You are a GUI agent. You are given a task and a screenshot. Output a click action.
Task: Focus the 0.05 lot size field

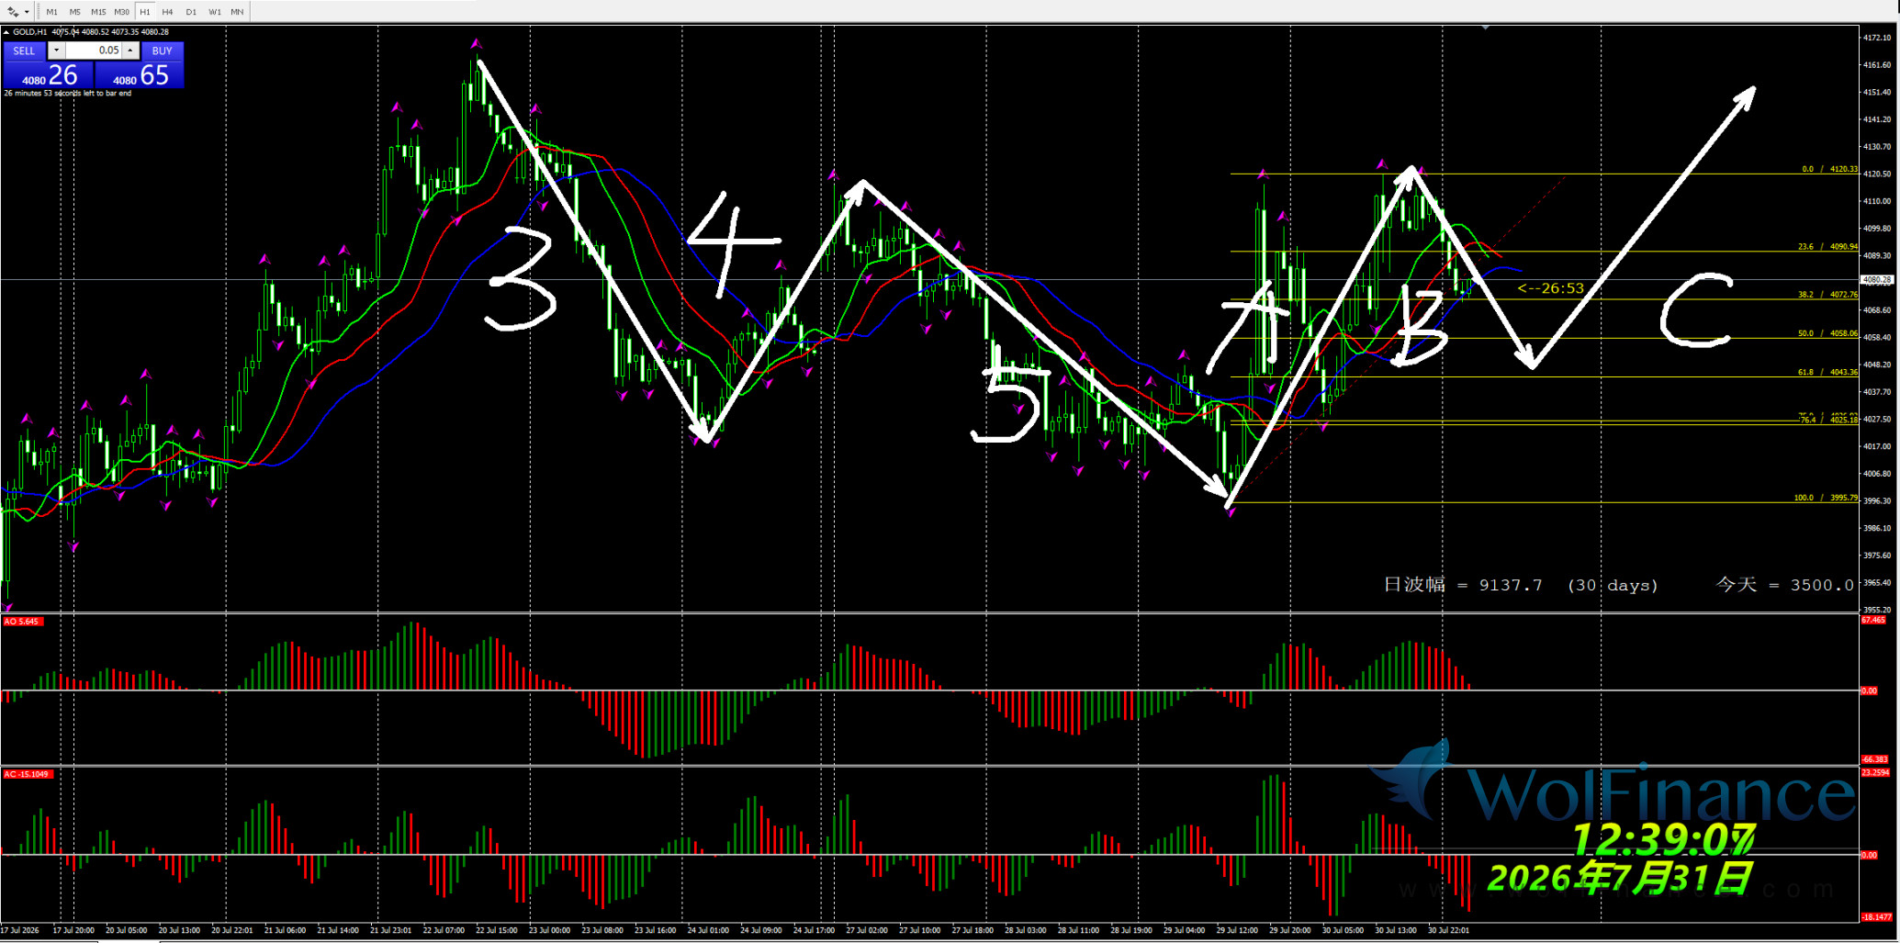pyautogui.click(x=94, y=51)
